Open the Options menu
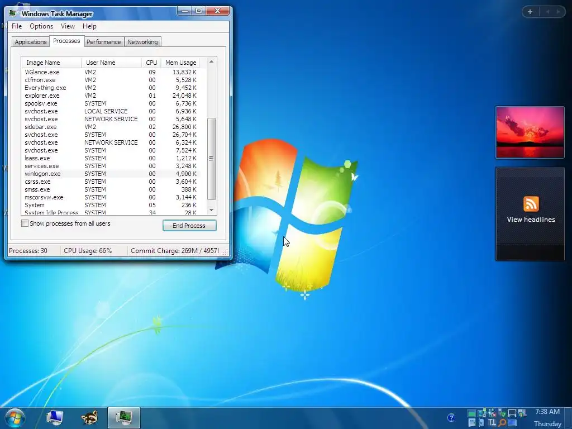Image resolution: width=572 pixels, height=429 pixels. pyautogui.click(x=41, y=26)
